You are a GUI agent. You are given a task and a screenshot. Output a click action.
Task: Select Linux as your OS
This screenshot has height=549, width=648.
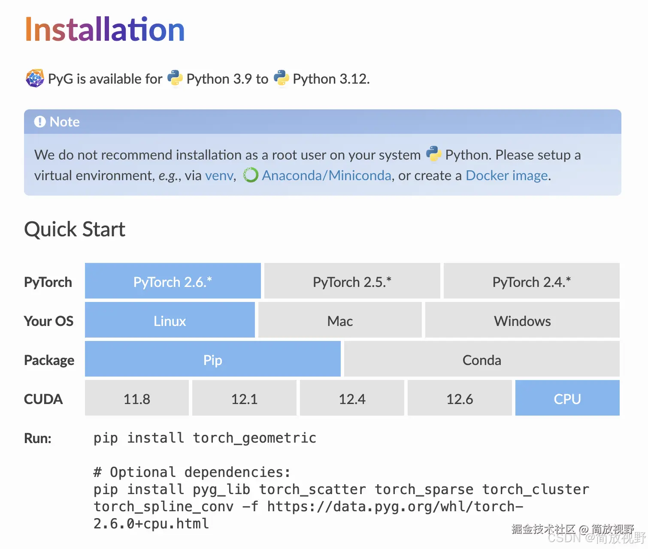[x=170, y=320]
